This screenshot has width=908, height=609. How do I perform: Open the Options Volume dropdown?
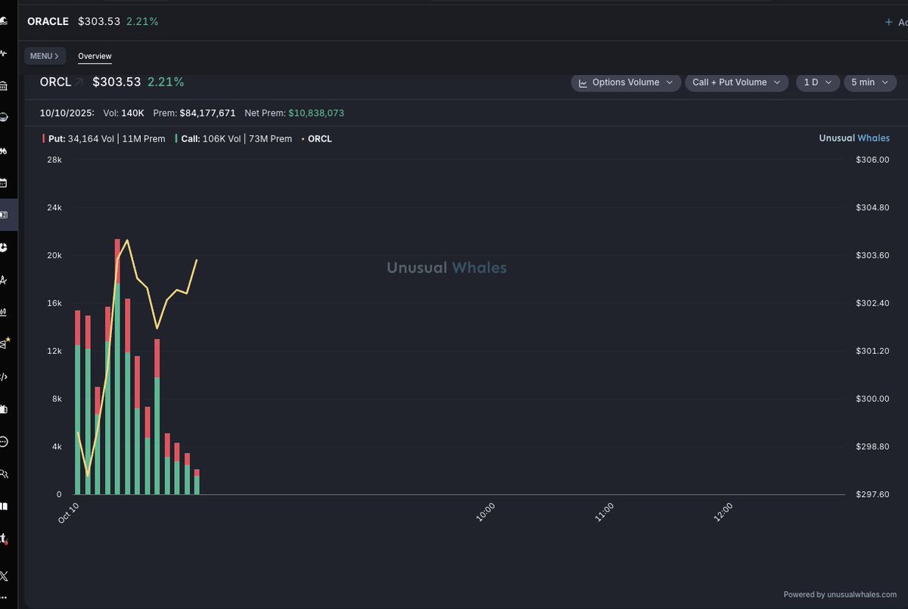(626, 82)
